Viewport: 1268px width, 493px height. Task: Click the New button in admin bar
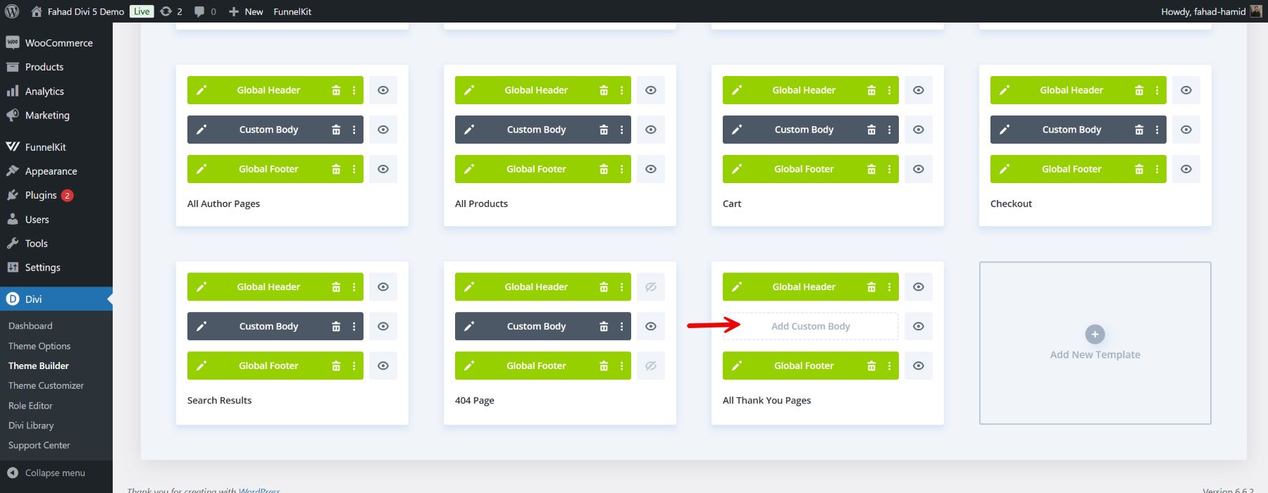[246, 11]
